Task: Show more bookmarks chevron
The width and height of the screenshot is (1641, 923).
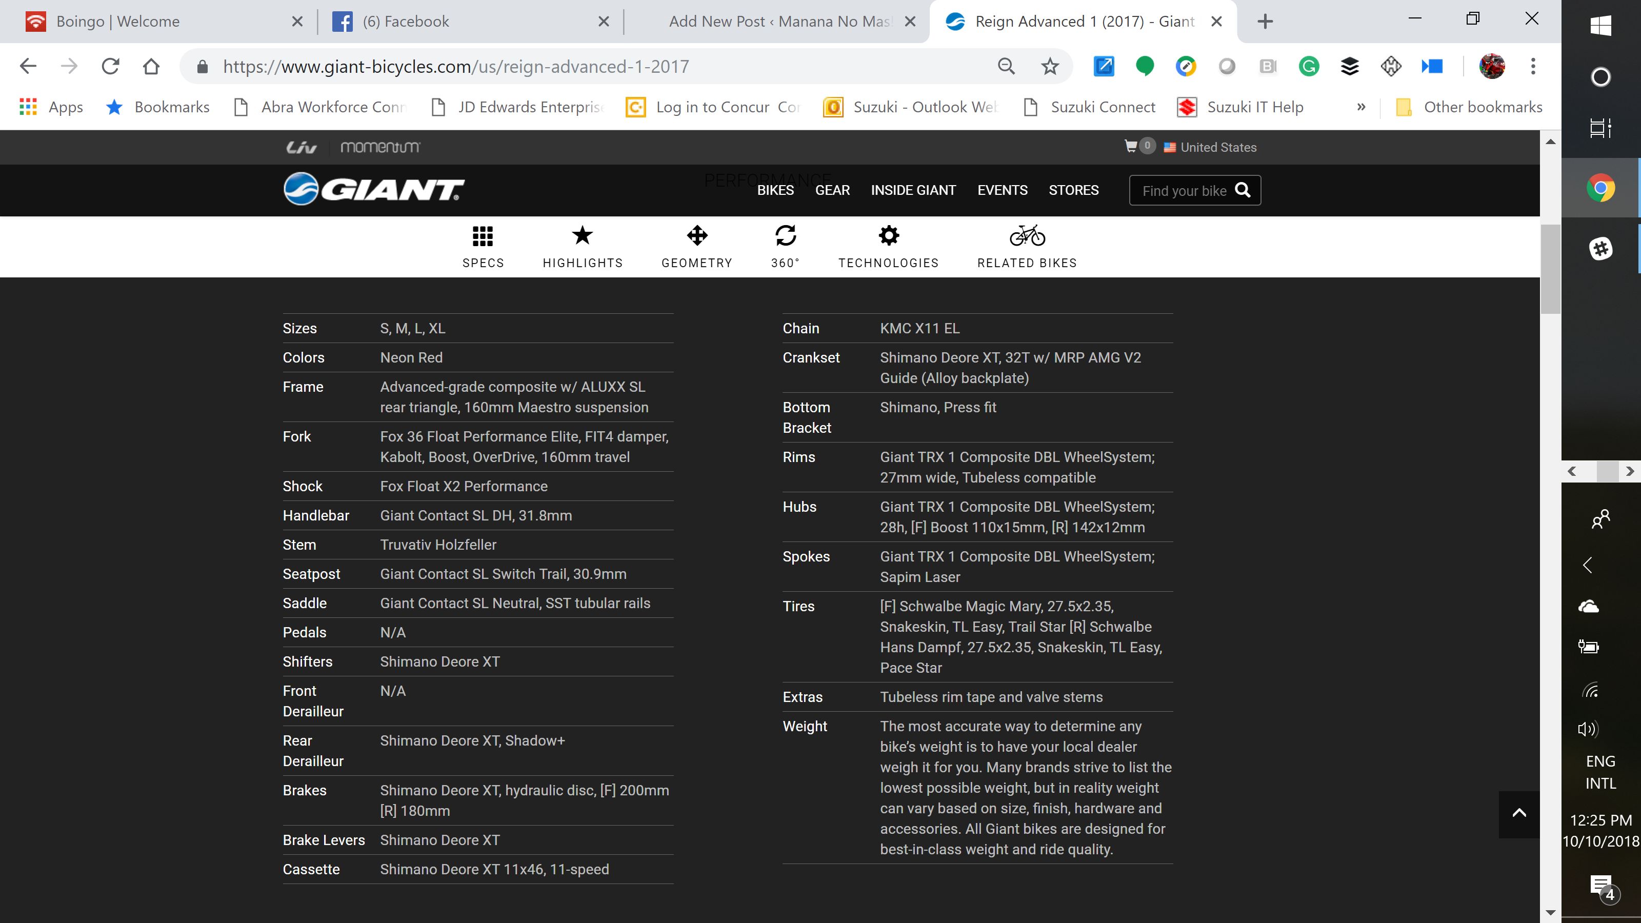Action: tap(1360, 107)
